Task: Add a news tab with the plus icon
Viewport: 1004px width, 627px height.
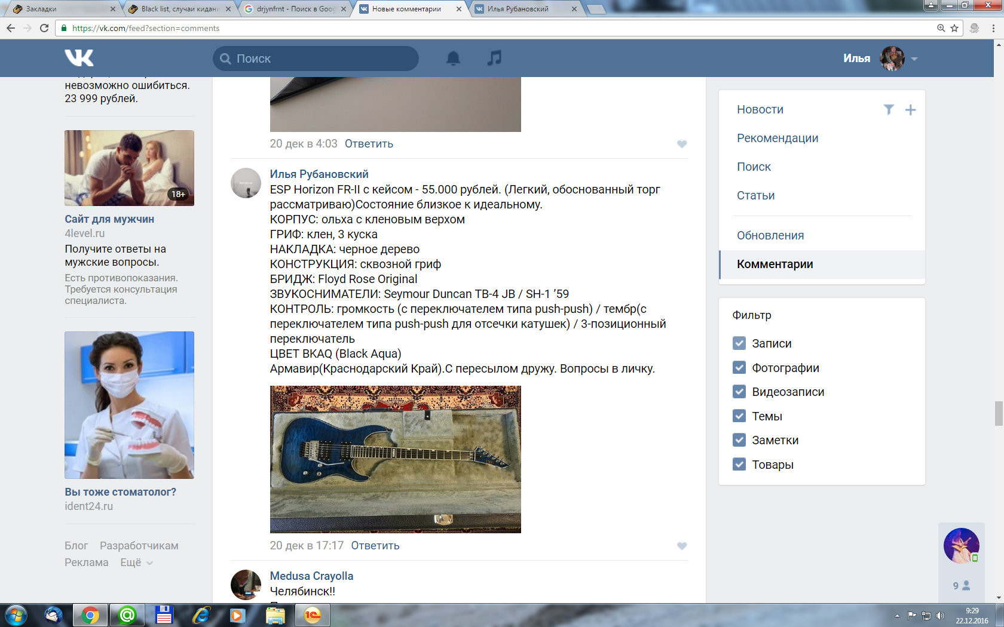Action: coord(910,110)
